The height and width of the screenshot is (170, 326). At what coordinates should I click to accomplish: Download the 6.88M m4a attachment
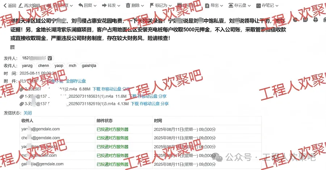[x=96, y=89]
